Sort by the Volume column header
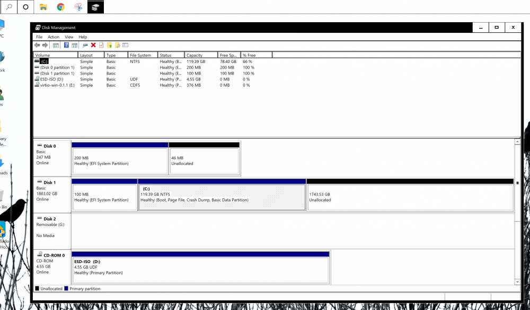This screenshot has width=530, height=310. point(56,55)
